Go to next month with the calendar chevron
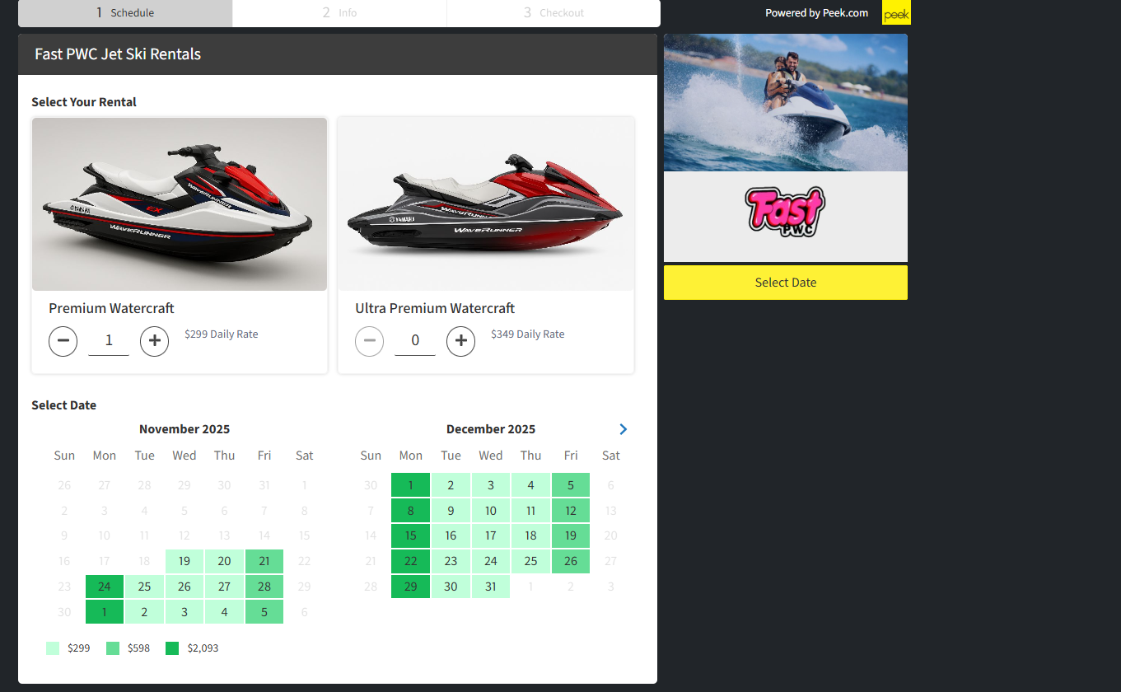 point(623,429)
